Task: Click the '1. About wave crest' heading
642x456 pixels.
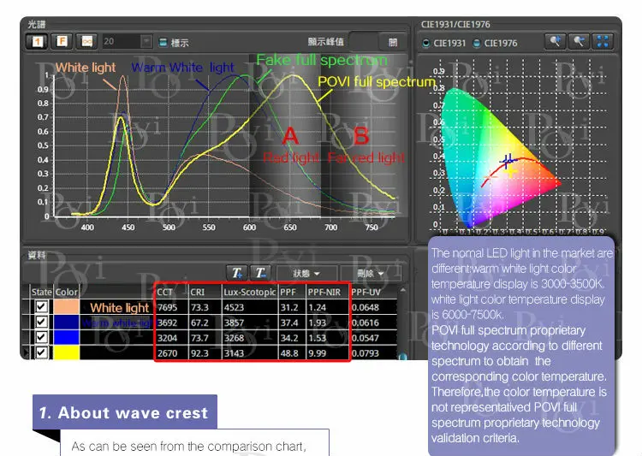Action: [x=123, y=412]
